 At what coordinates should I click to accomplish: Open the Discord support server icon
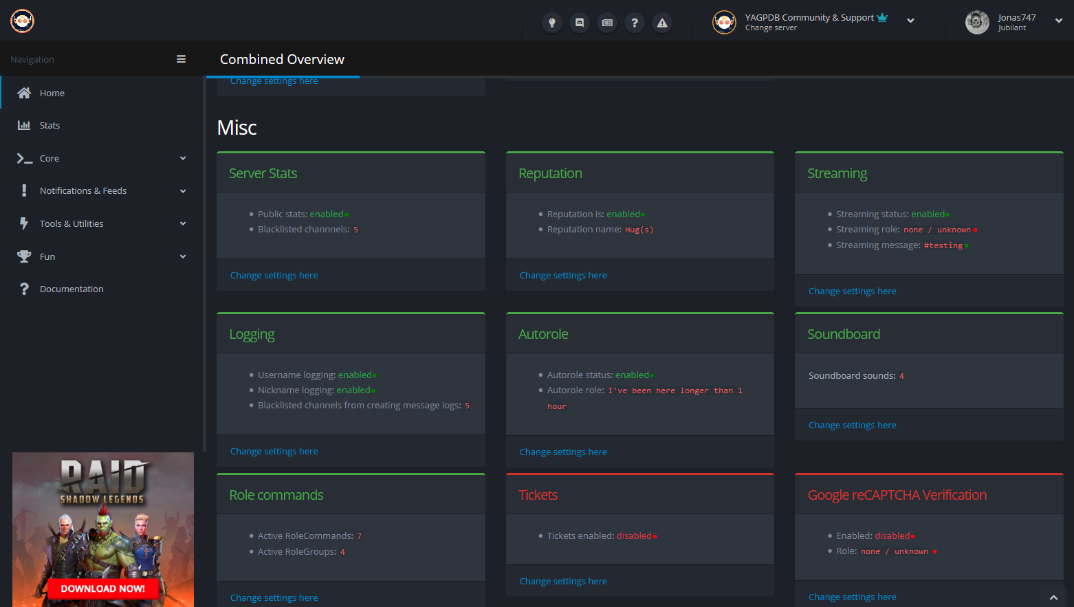click(x=580, y=23)
